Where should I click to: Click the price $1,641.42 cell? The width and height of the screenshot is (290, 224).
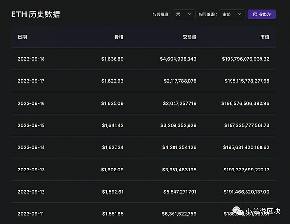113,125
